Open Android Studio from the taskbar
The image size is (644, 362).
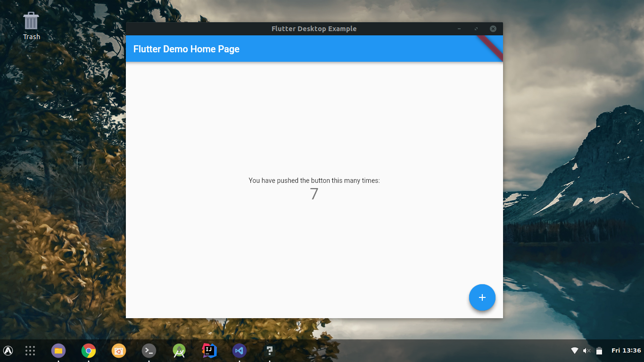(x=179, y=351)
